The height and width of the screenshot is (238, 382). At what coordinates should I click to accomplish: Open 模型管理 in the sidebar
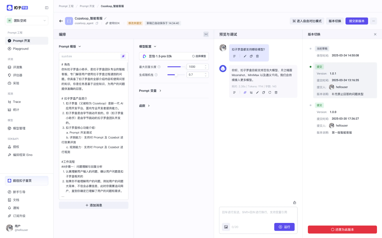coord(26,128)
